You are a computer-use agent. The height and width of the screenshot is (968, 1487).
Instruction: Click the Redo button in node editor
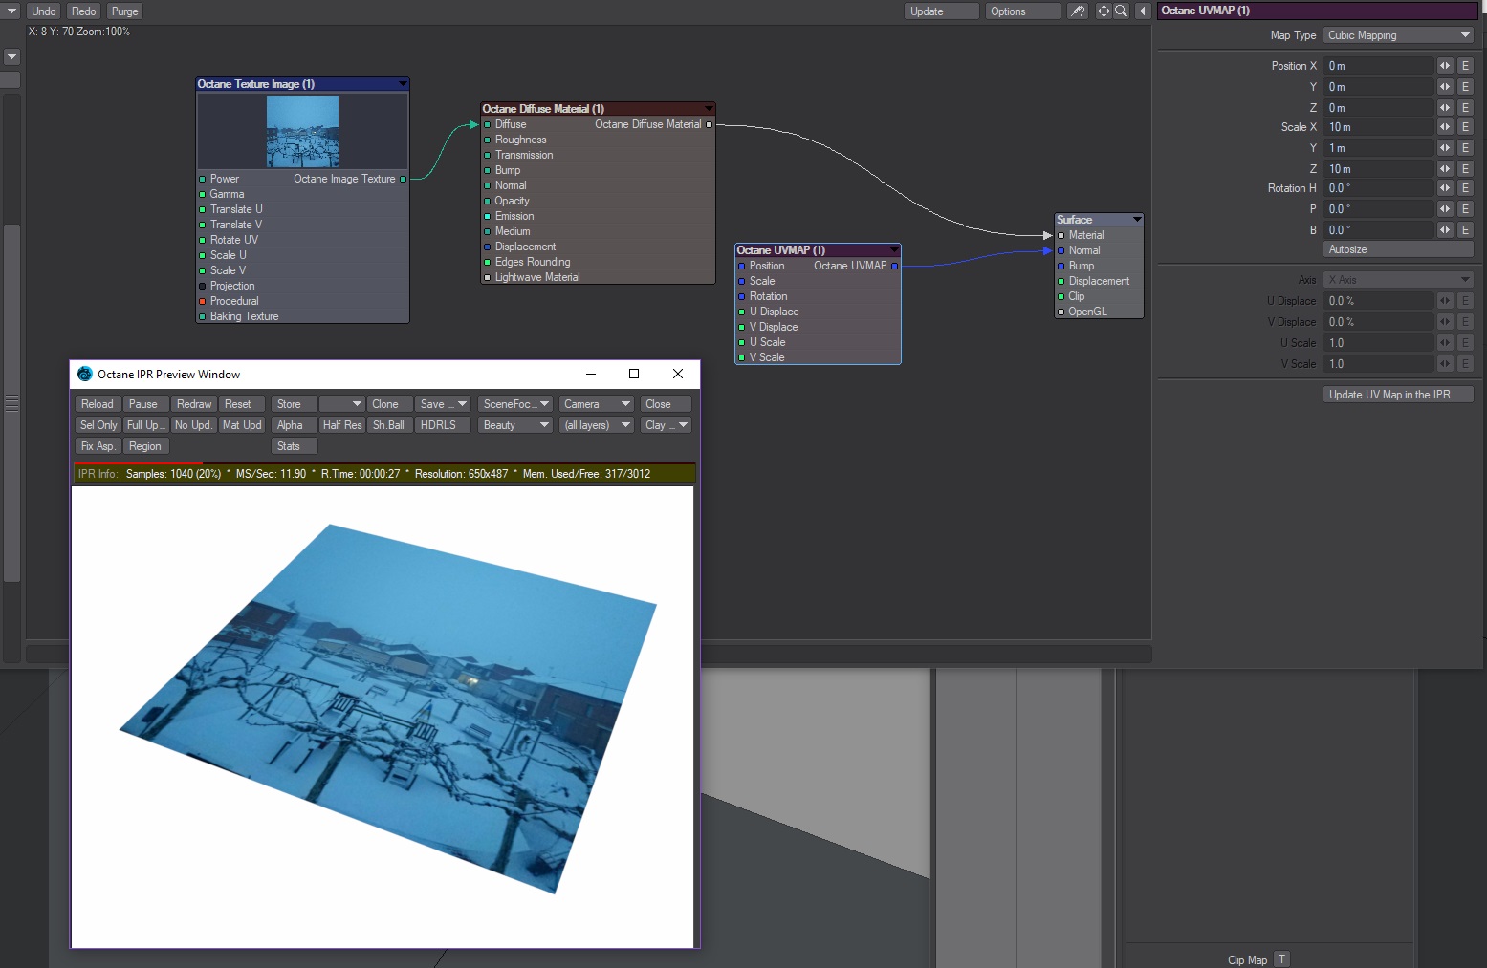[x=84, y=11]
